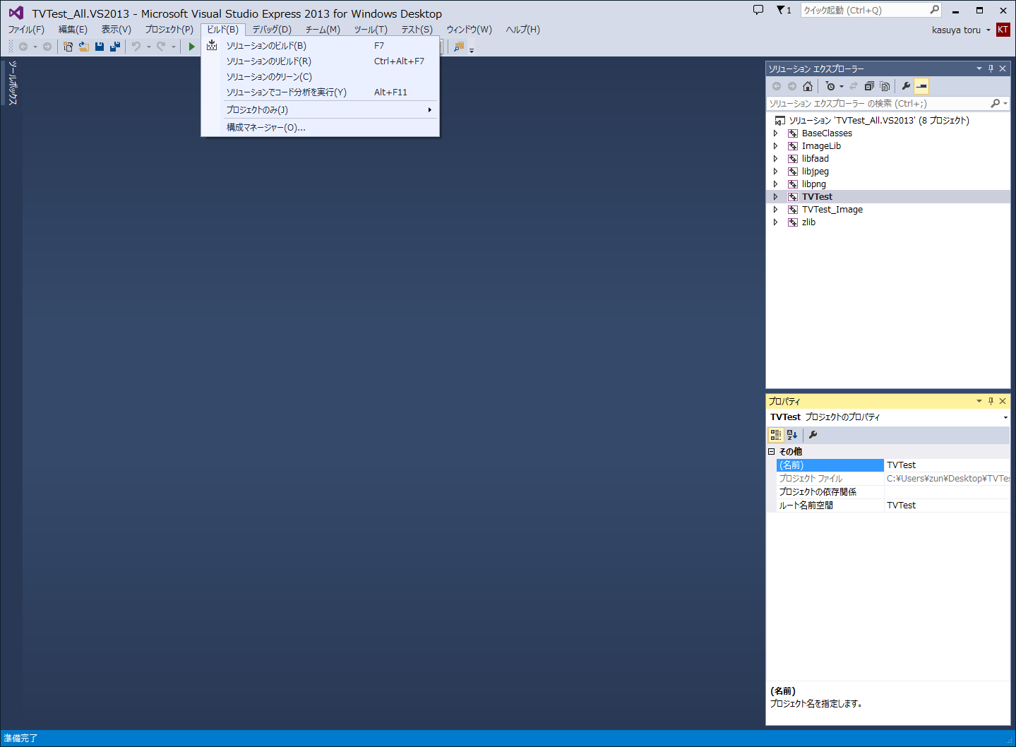Open the pending changes filter dropdown arrow
The width and height of the screenshot is (1016, 747).
pos(842,87)
